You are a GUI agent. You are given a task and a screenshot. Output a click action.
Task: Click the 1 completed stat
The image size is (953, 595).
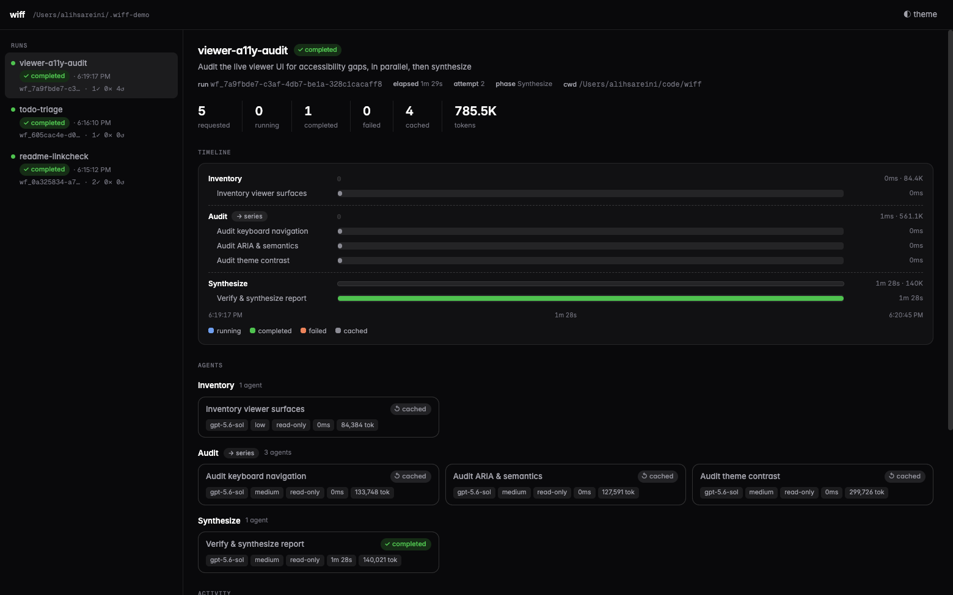(x=321, y=117)
